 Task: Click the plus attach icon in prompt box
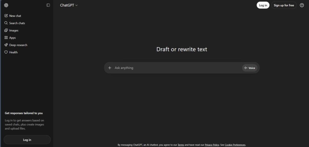click(110, 68)
